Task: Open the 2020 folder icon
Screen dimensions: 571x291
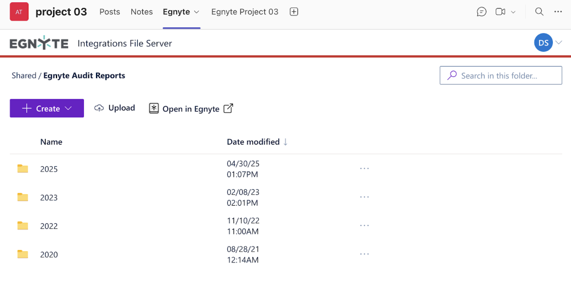Action: tap(23, 254)
